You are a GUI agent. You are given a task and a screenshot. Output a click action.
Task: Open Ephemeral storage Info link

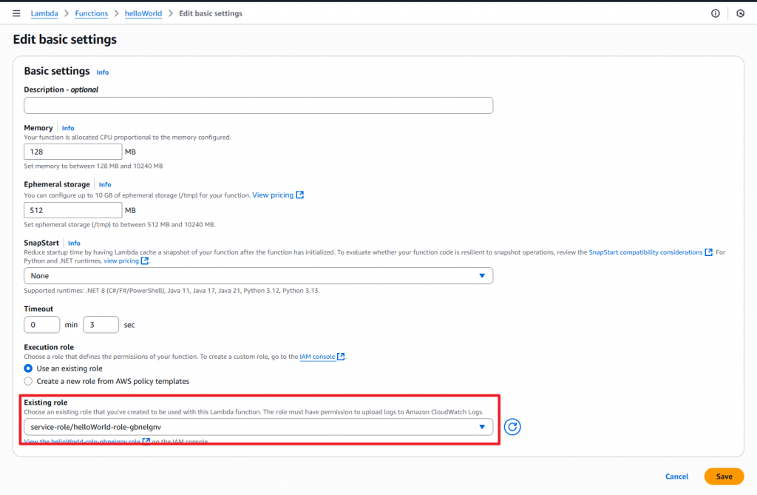point(105,185)
